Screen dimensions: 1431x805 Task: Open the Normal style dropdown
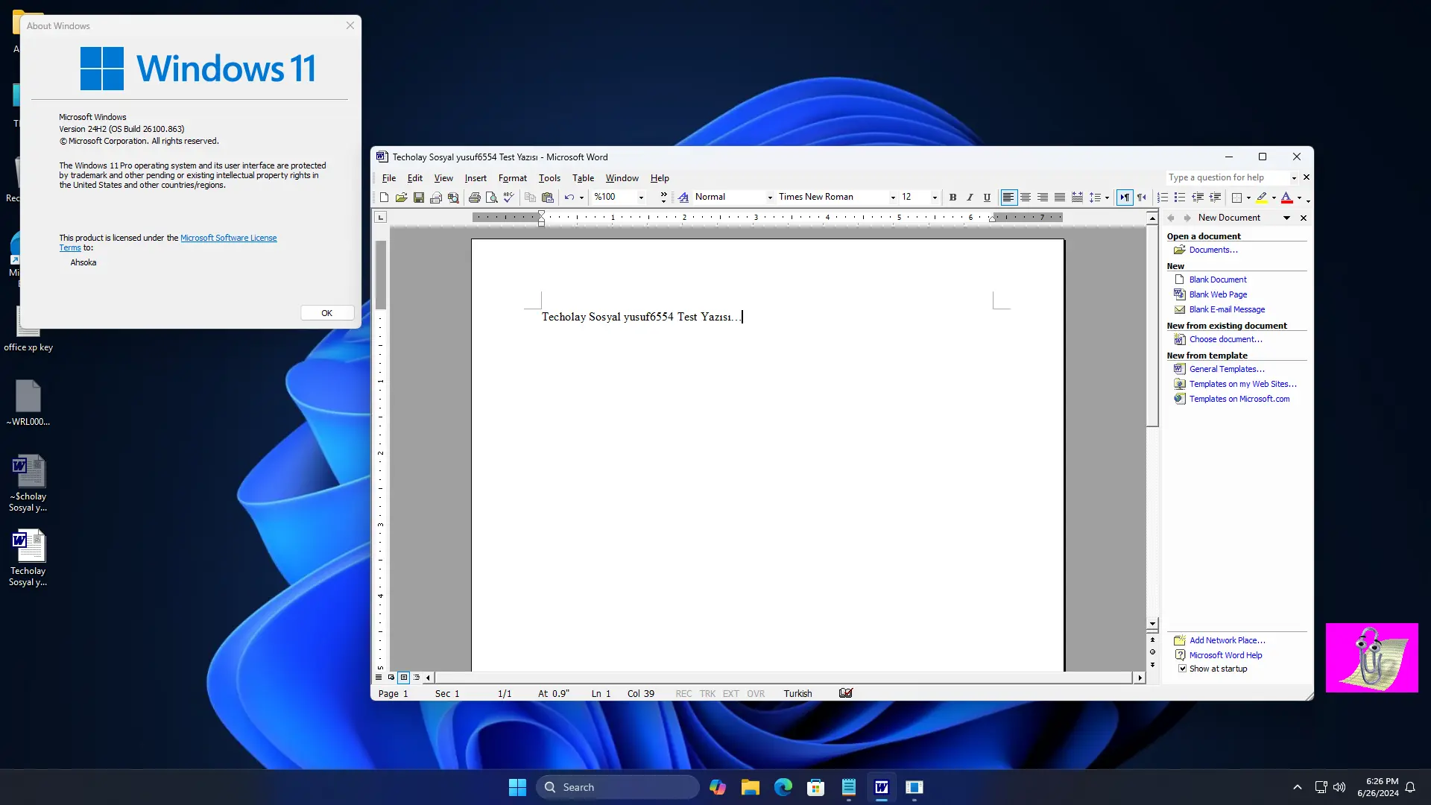770,198
